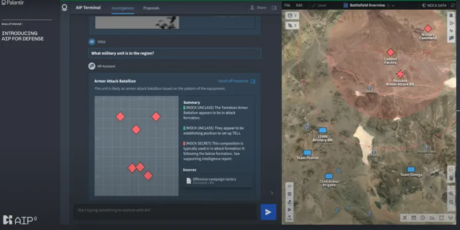Select the measure angle icon in bottom toolbar
Screen dimensions: 460x230
coord(432,218)
